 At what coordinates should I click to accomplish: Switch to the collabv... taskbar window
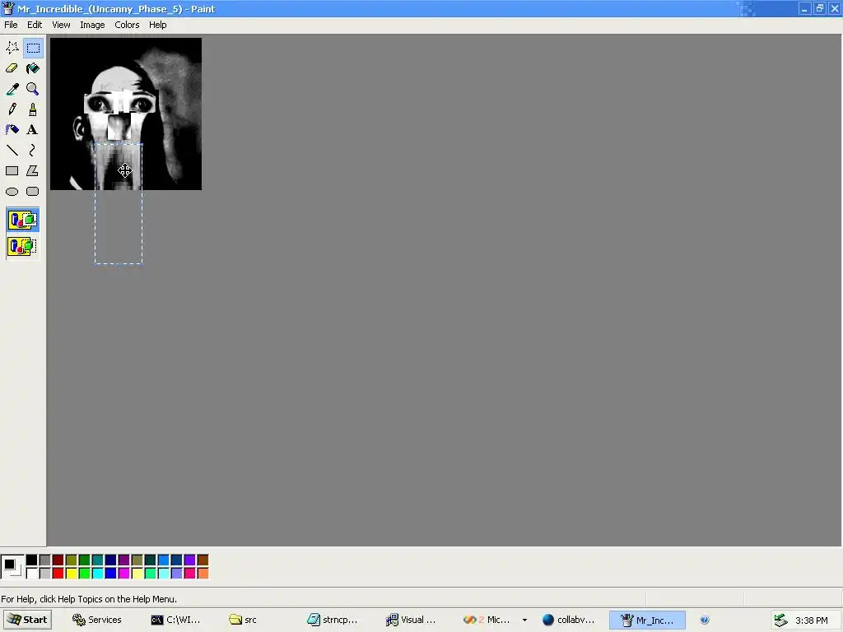coord(568,620)
